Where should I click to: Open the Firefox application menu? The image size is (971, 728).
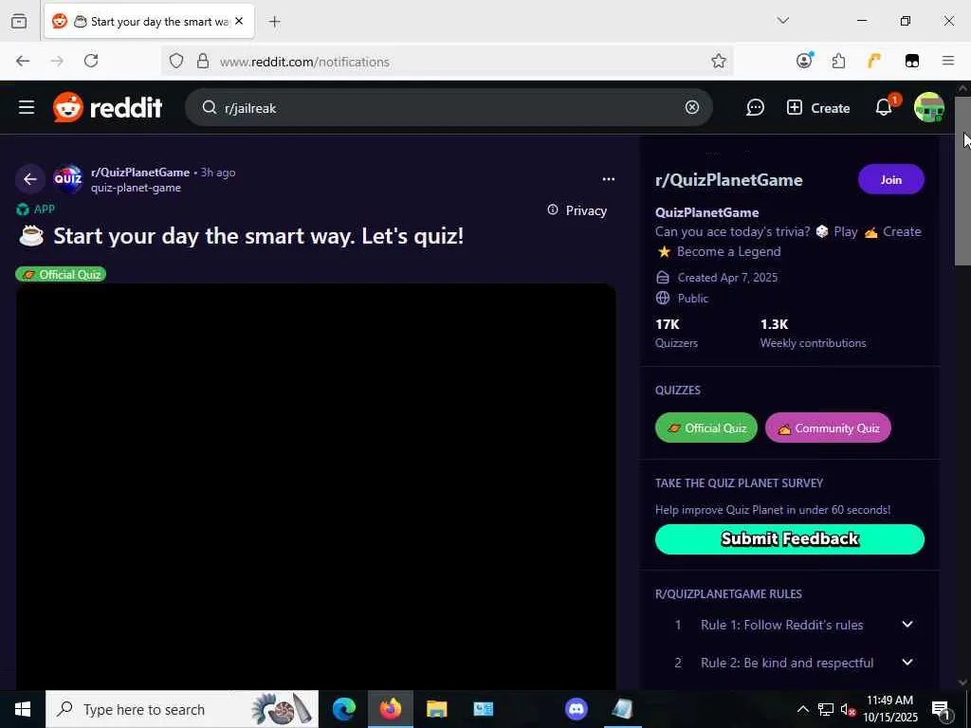pyautogui.click(x=948, y=61)
